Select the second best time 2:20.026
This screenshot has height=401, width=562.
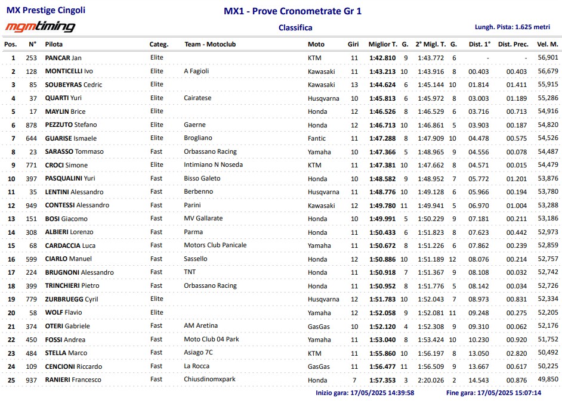point(431,380)
